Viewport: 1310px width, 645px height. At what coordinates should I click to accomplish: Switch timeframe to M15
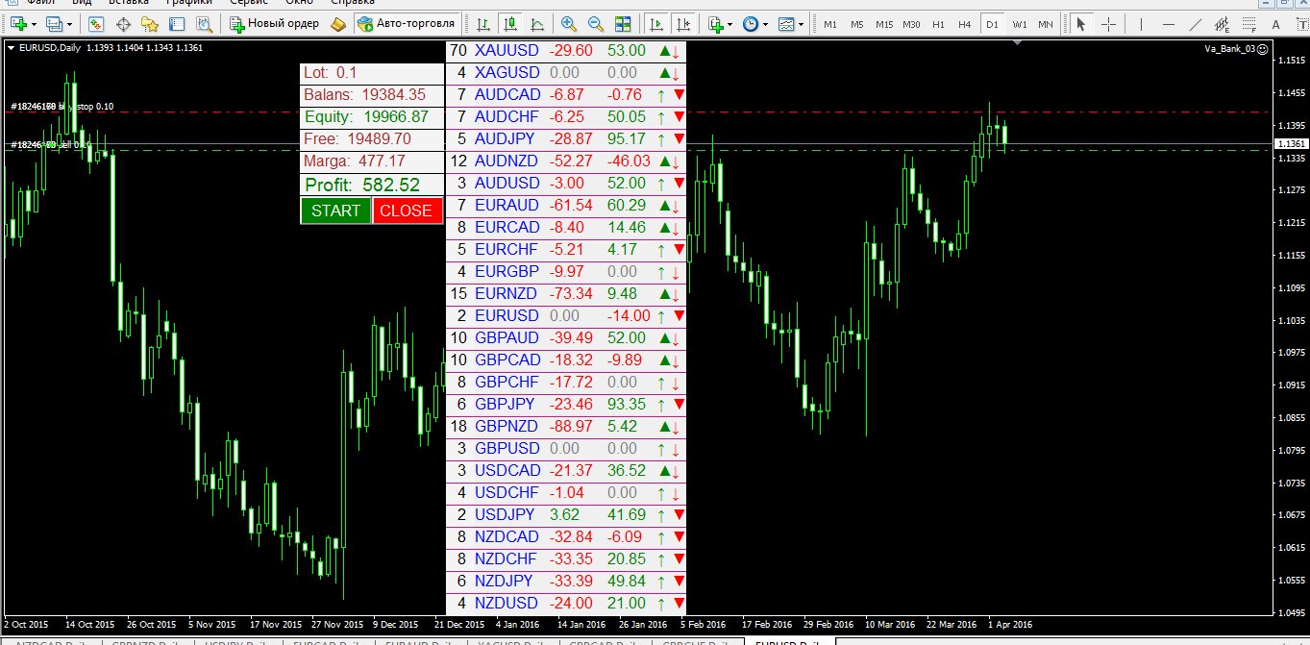[x=884, y=23]
